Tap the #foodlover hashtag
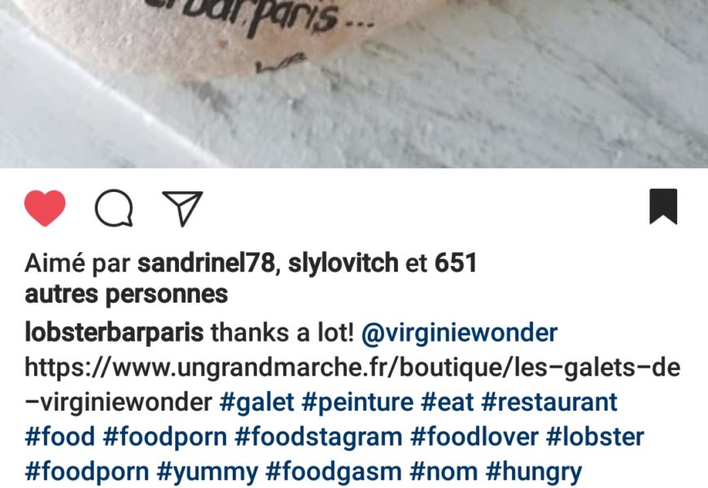This screenshot has width=708, height=488. click(474, 437)
